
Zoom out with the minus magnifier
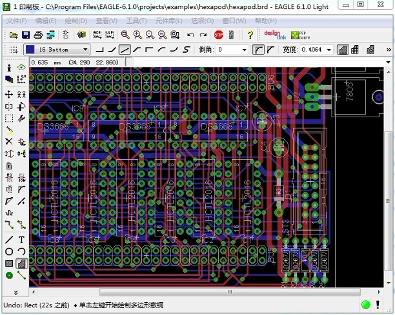150,35
